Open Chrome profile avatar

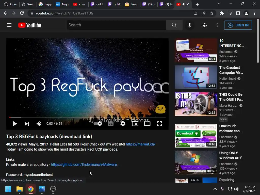246,13
